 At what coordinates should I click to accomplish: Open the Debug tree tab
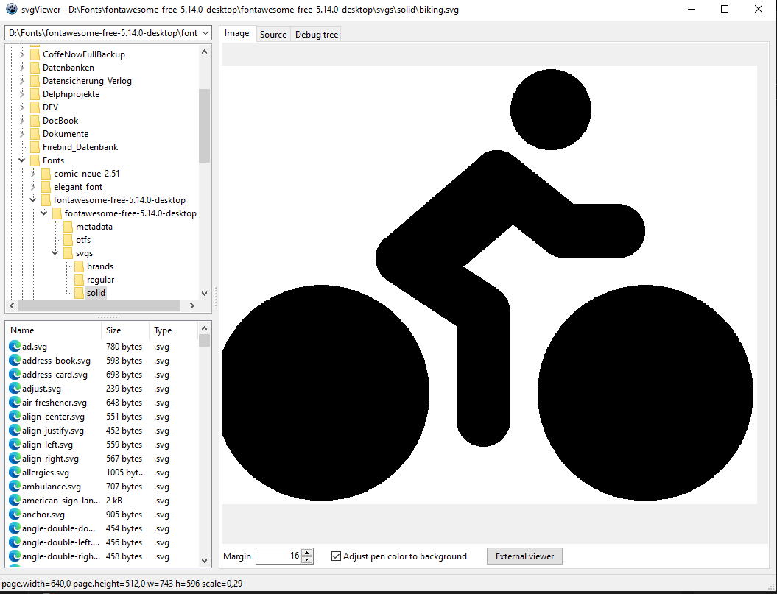(317, 34)
